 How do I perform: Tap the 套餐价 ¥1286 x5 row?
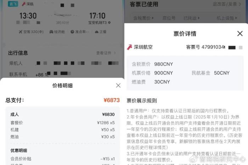(x=62, y=123)
